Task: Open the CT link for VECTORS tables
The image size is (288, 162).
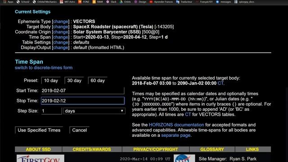Action: point(188,114)
